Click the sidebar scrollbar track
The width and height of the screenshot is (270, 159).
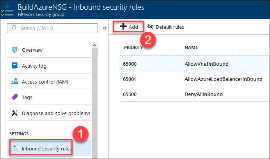94,103
